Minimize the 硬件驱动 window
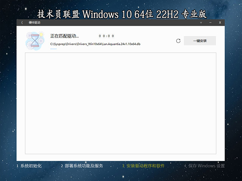The image size is (242, 181). pos(210,23)
